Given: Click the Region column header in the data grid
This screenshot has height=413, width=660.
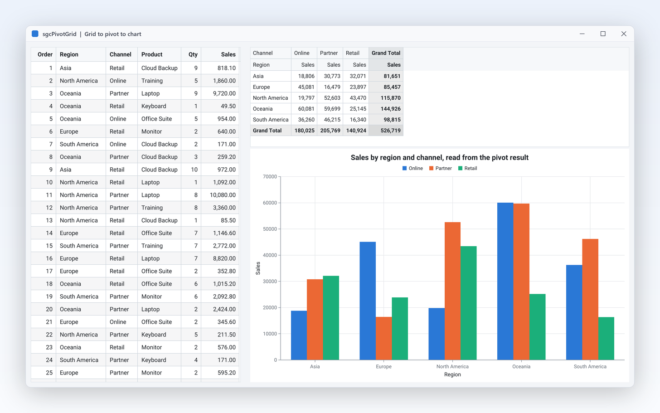Looking at the screenshot, I should [x=81, y=54].
